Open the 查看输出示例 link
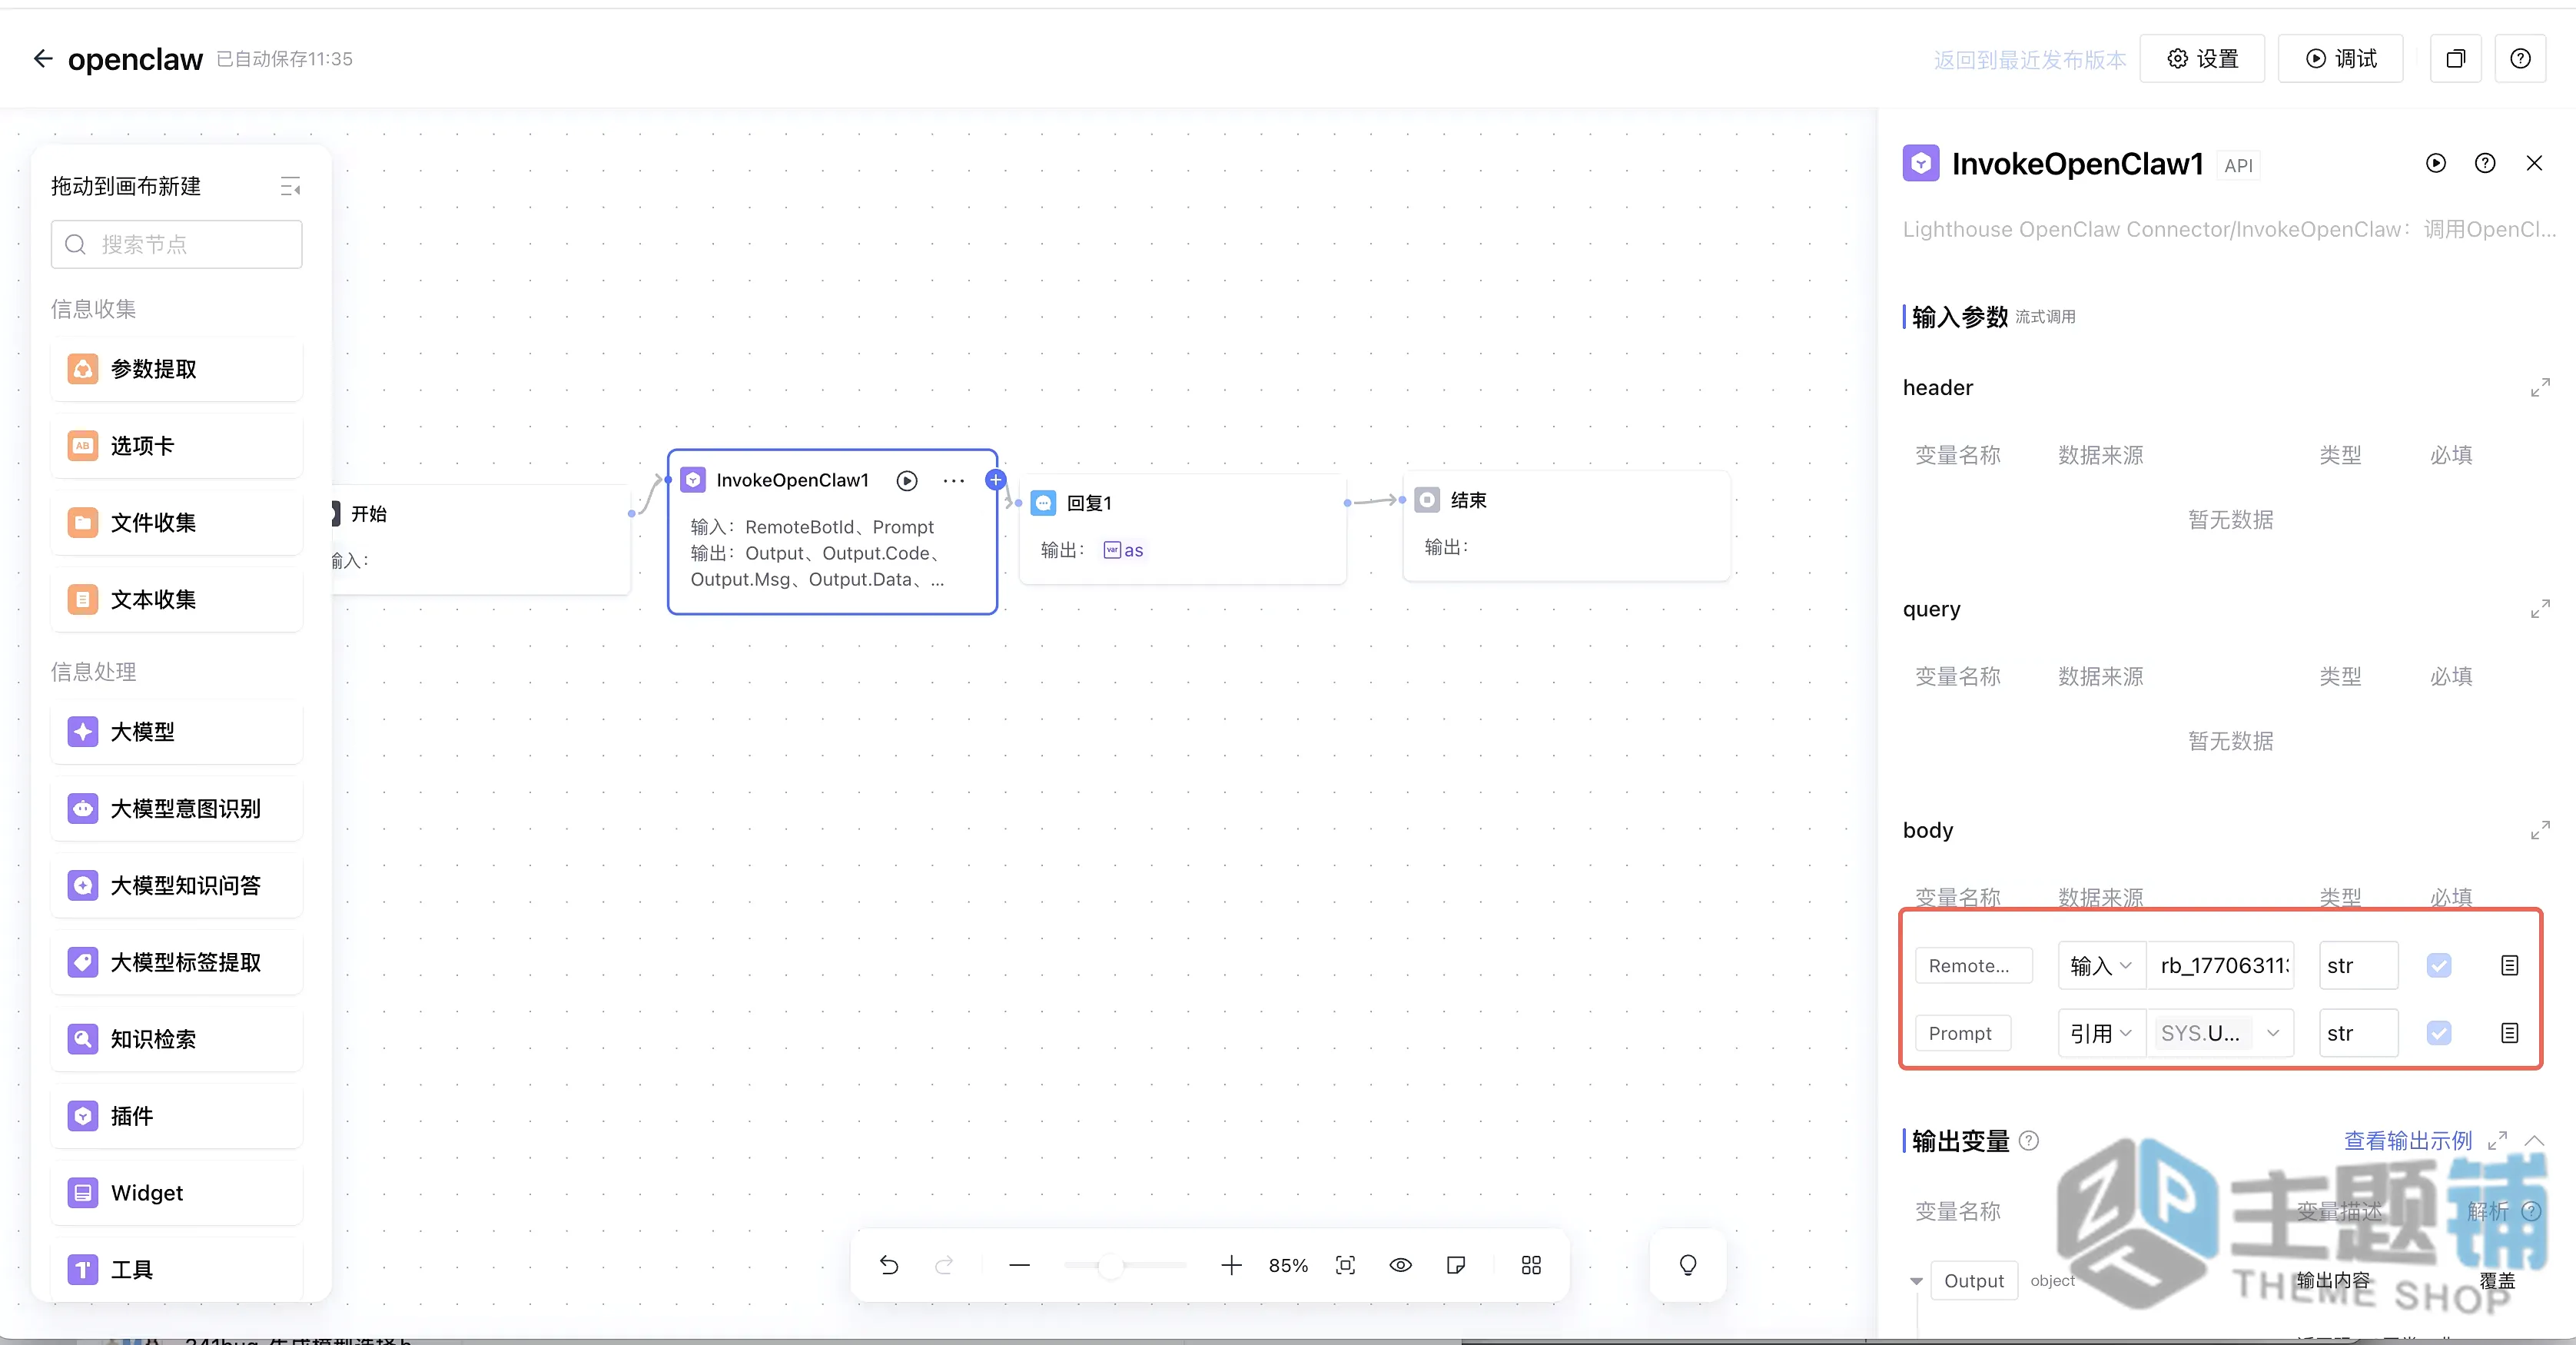2576x1345 pixels. click(2407, 1140)
